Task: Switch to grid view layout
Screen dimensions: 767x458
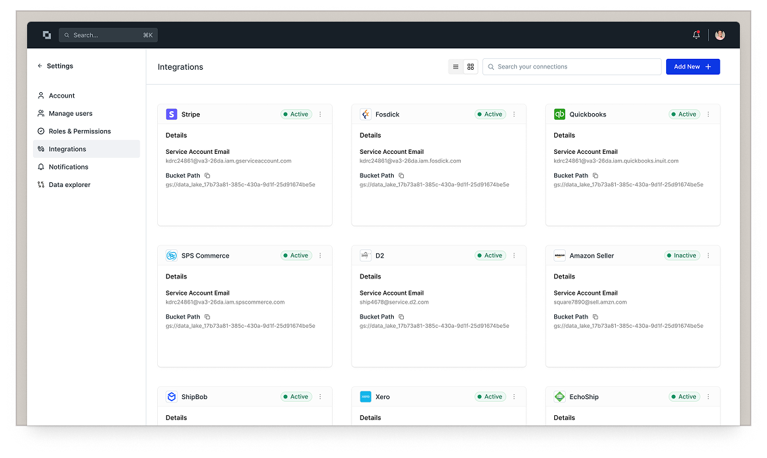Action: tap(471, 67)
